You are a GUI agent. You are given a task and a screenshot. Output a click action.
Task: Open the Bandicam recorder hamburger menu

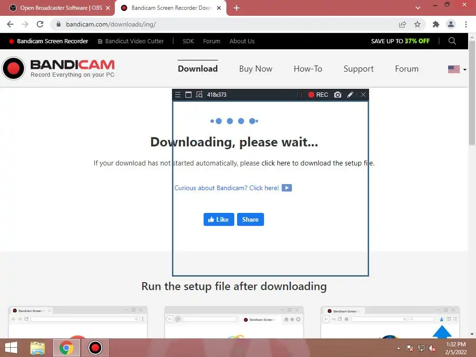click(178, 95)
